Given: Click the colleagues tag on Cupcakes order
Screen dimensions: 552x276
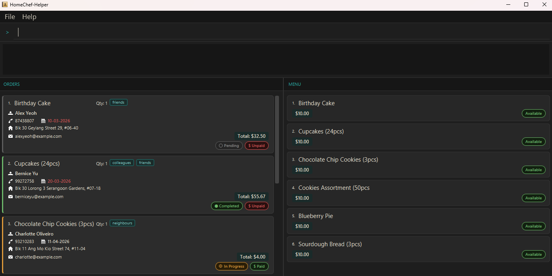Looking at the screenshot, I should (x=122, y=163).
